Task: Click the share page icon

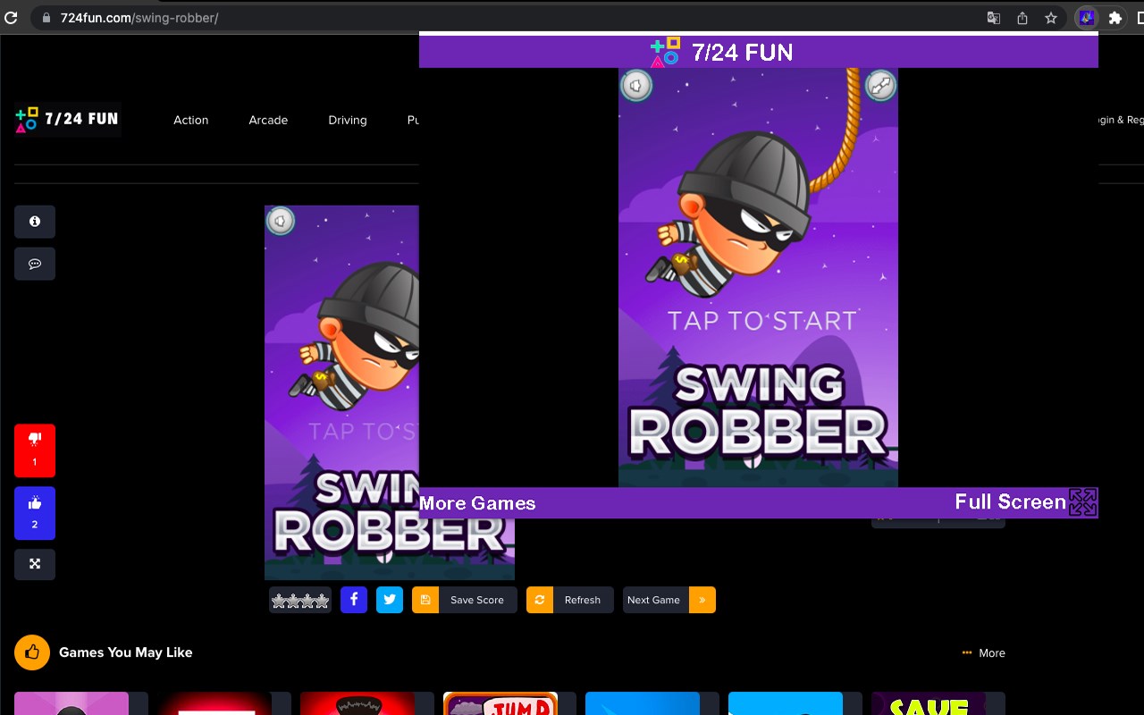Action: tap(1022, 18)
